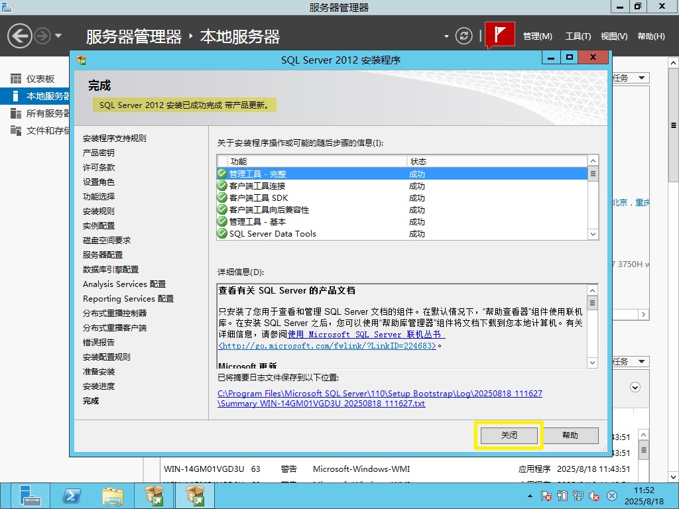Open Server Manager from the taskbar
The height and width of the screenshot is (509, 679).
pyautogui.click(x=30, y=496)
